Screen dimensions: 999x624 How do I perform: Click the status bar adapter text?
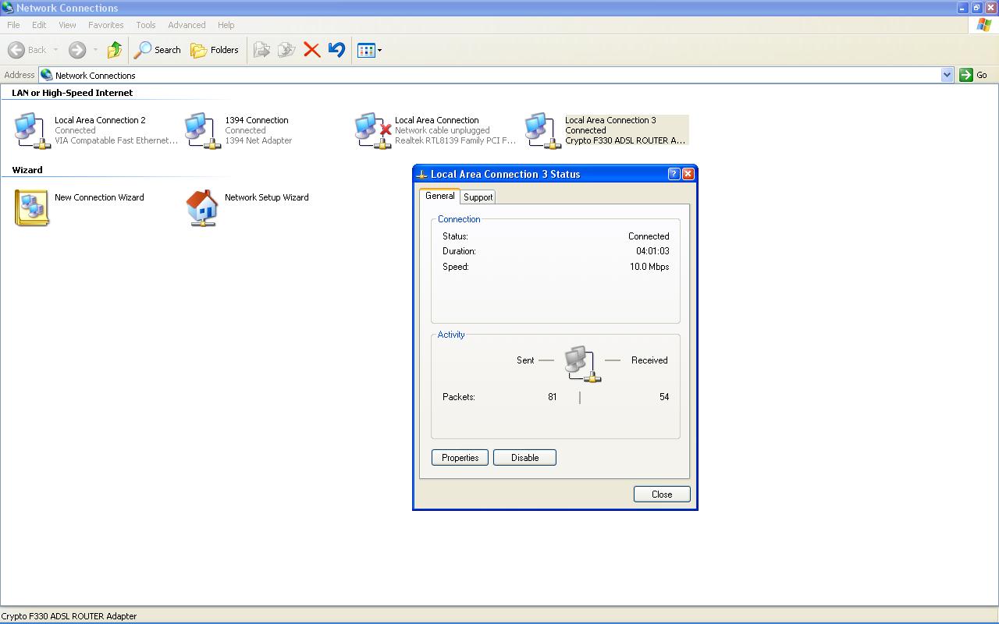point(69,616)
